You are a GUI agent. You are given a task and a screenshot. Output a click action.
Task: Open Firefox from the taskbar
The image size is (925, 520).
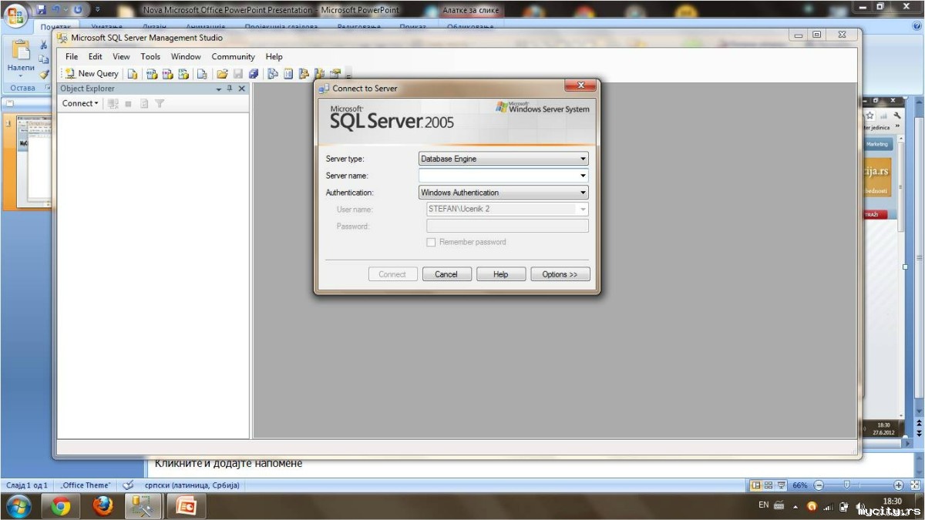(102, 506)
